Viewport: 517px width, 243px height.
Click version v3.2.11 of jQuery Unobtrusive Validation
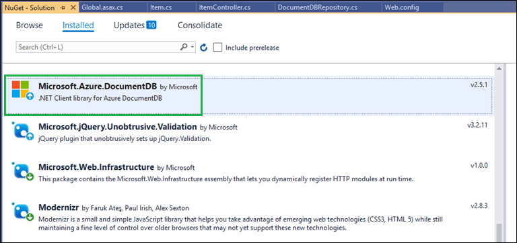click(477, 125)
